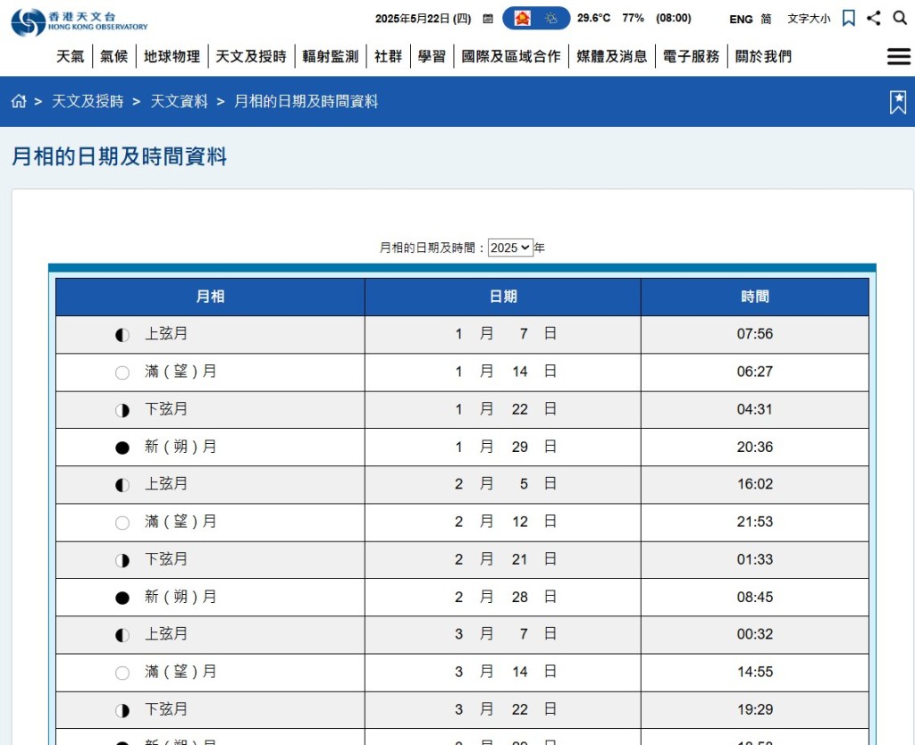This screenshot has height=745, width=915.
Task: Select the time 07:56 cell
Action: tap(754, 334)
